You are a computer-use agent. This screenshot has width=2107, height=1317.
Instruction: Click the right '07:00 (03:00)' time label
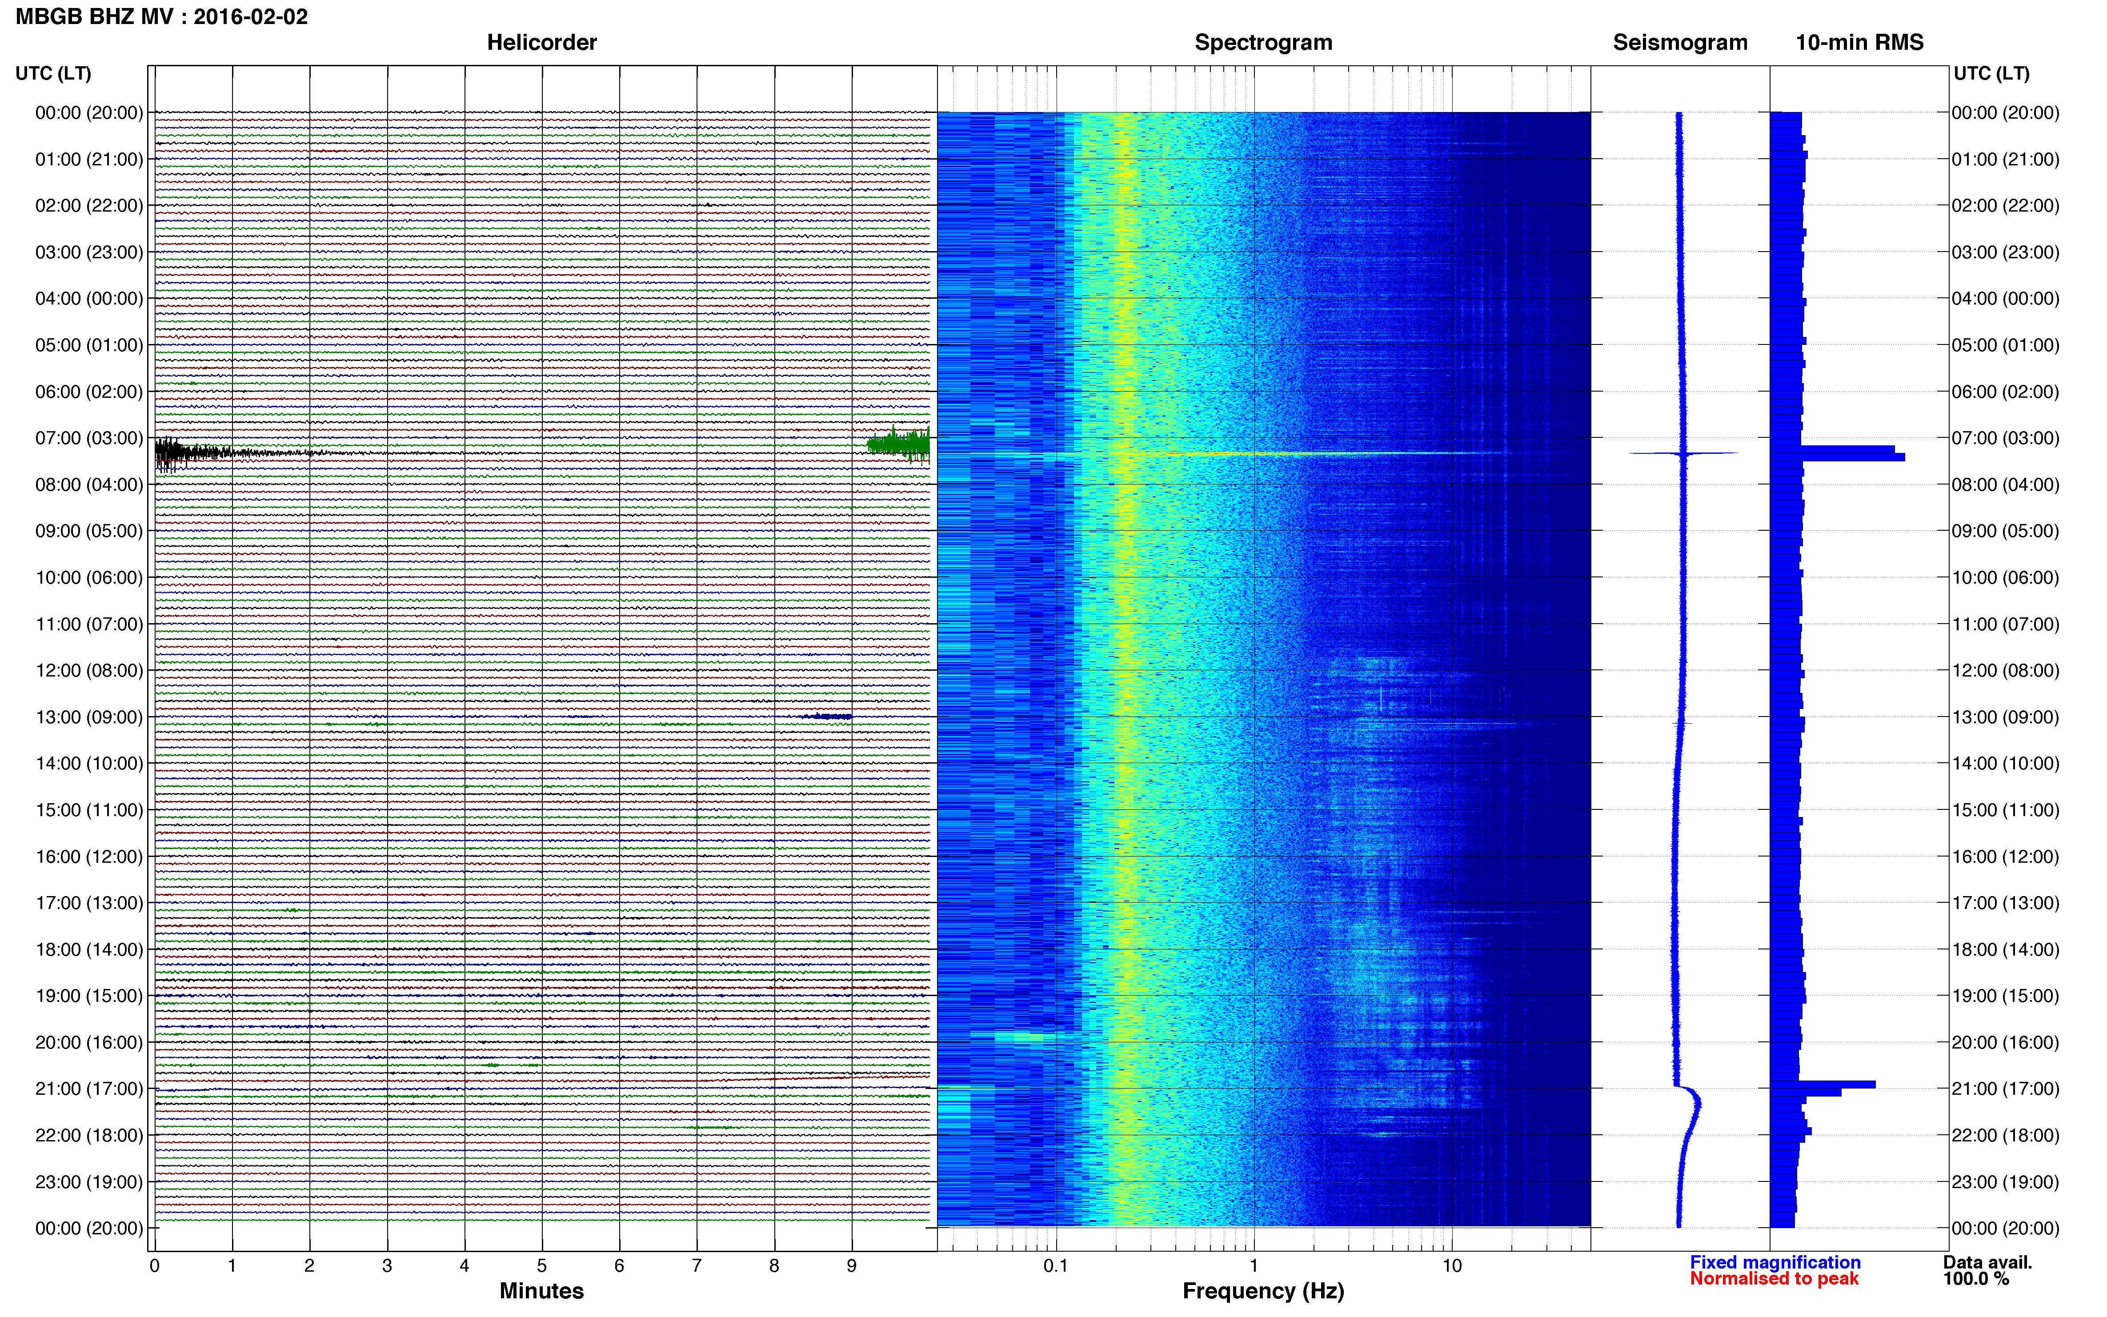2005,437
